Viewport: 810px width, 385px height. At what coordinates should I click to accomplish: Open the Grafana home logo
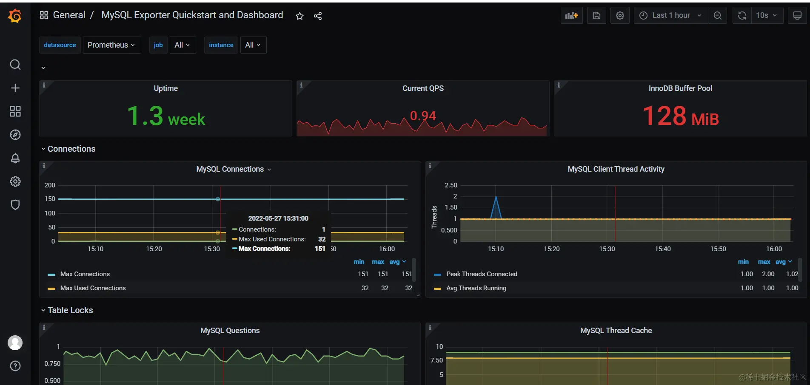point(15,16)
